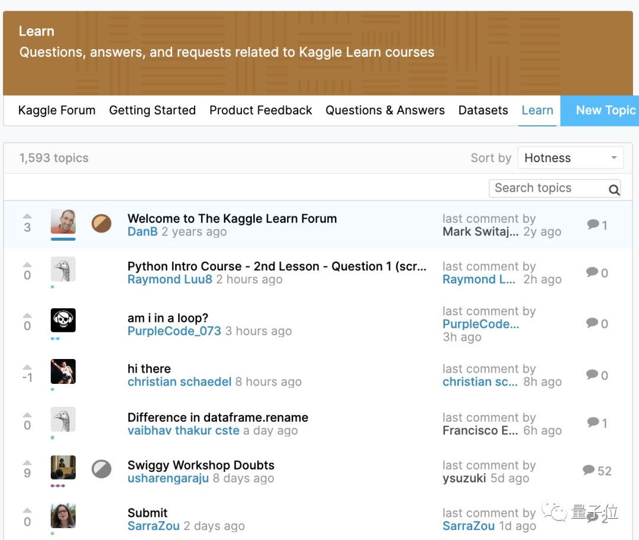Upvote the Swiggy Workshop Doubts topic
This screenshot has width=639, height=540.
(x=27, y=463)
